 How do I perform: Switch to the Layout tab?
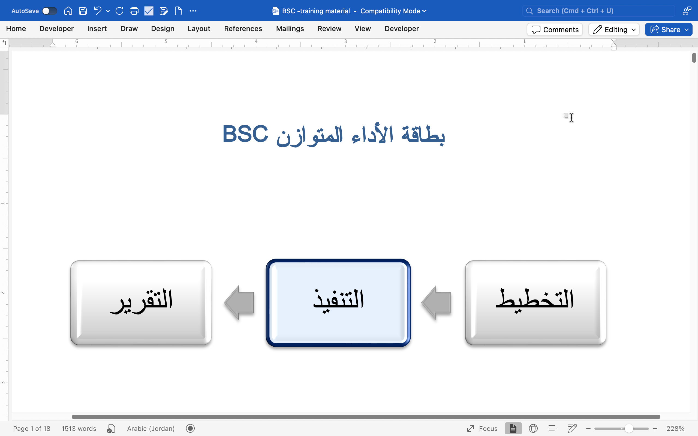pyautogui.click(x=199, y=29)
